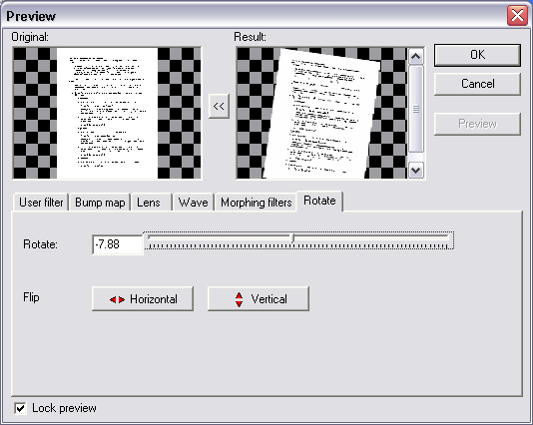The image size is (533, 425).
Task: Open the Morphing filters tab
Action: tap(256, 203)
